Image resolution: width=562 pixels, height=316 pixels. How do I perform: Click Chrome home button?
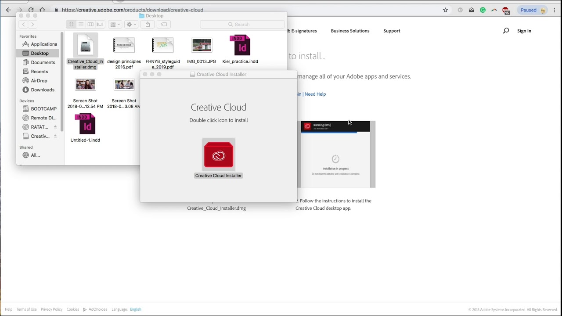coord(42,10)
